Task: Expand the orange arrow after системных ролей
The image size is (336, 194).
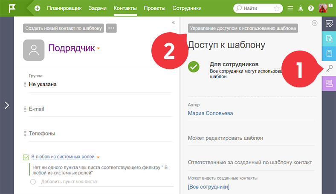Action: click(x=98, y=157)
